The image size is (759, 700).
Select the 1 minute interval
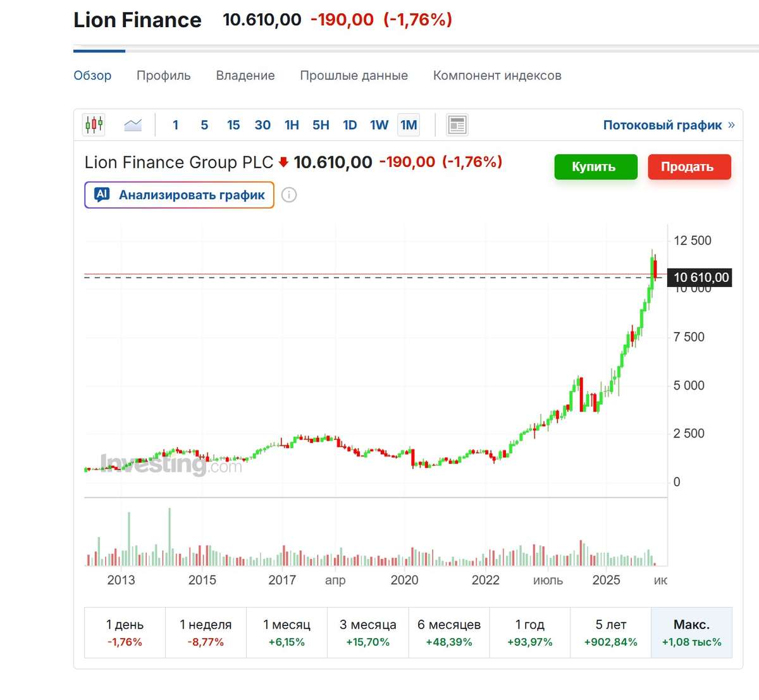point(175,125)
